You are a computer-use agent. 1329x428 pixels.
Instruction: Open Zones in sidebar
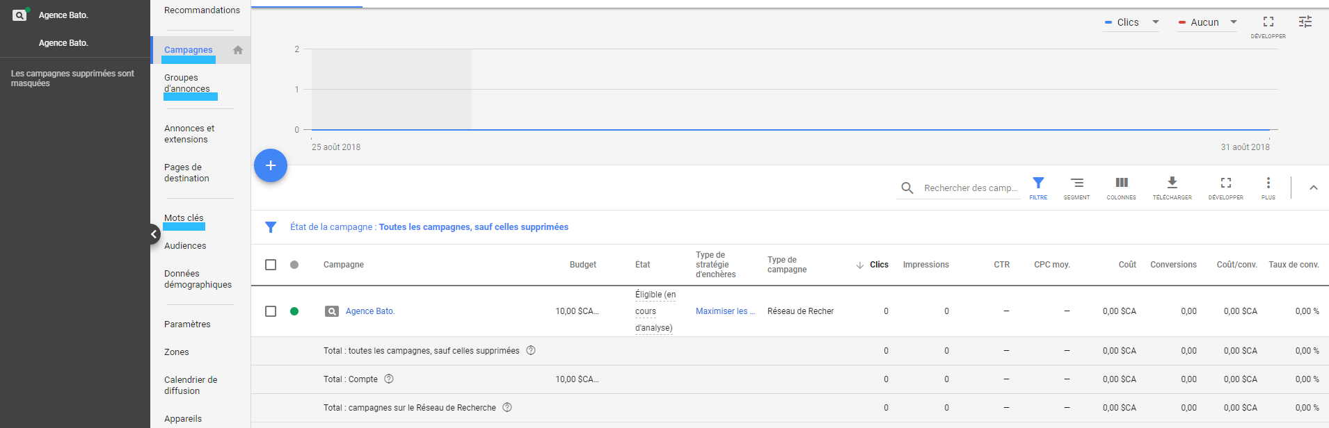coord(177,352)
